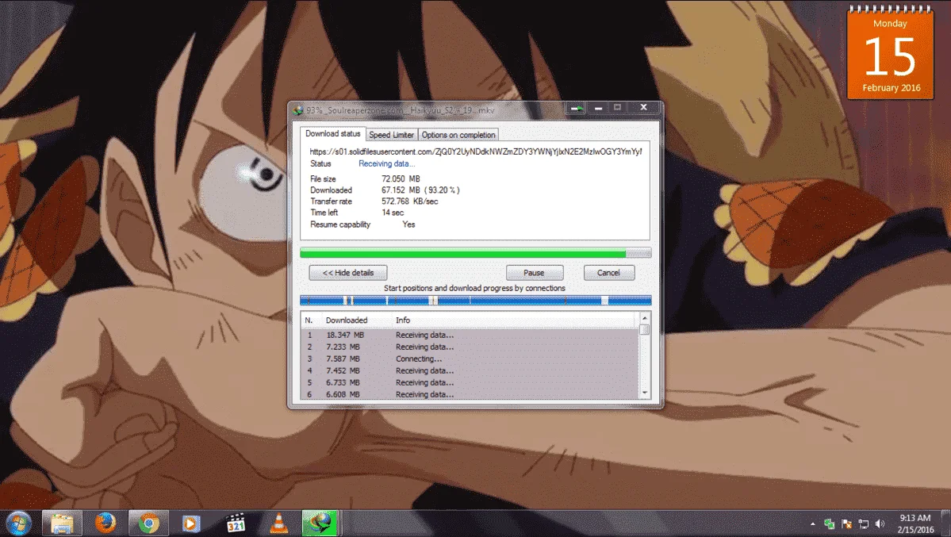Viewport: 951px width, 537px height.
Task: Click the minimize-to-tray button with green arrow
Action: [576, 108]
